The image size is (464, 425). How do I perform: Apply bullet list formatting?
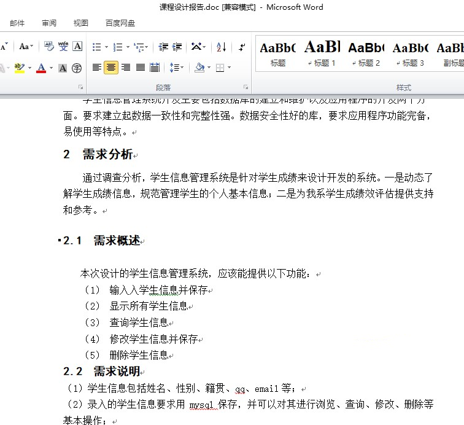click(97, 47)
